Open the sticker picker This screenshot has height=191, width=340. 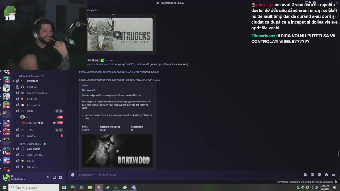(x=319, y=175)
